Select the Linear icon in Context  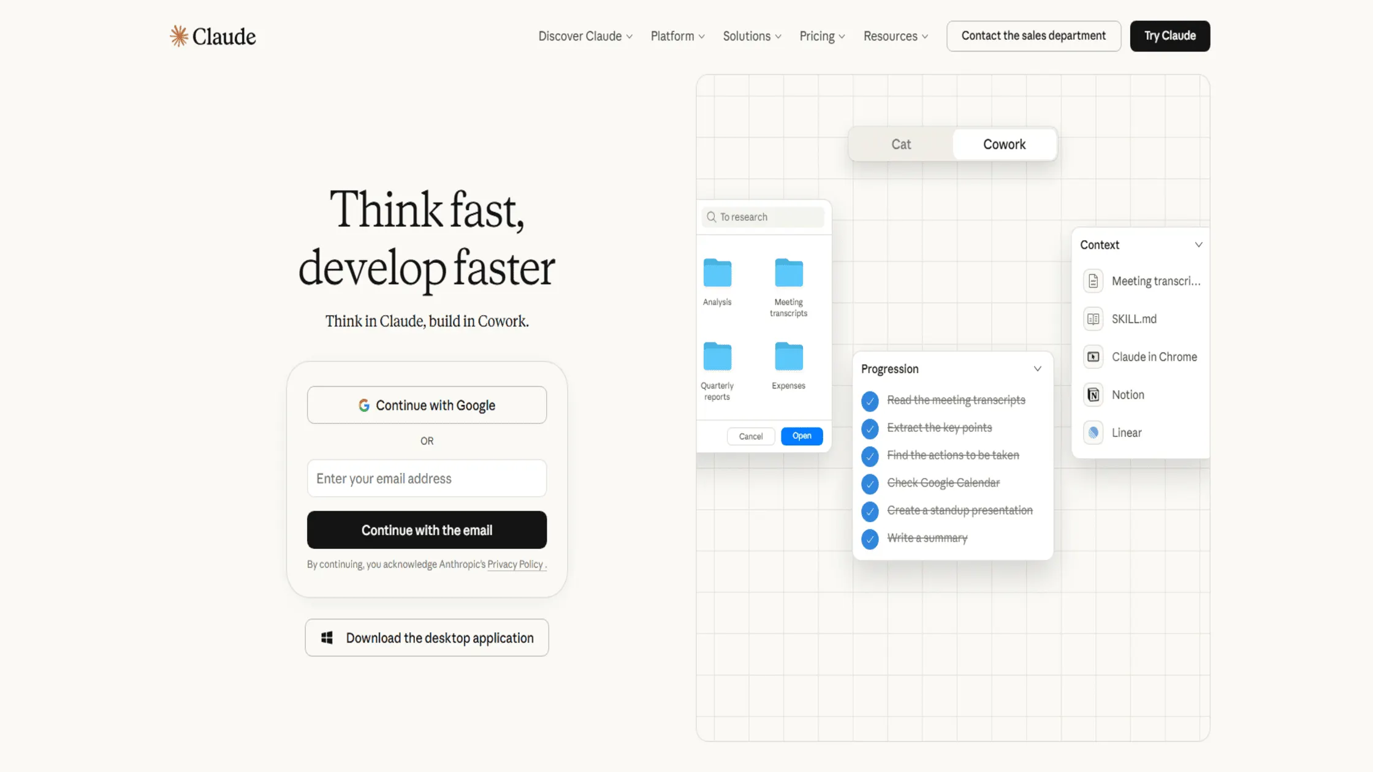pos(1093,433)
